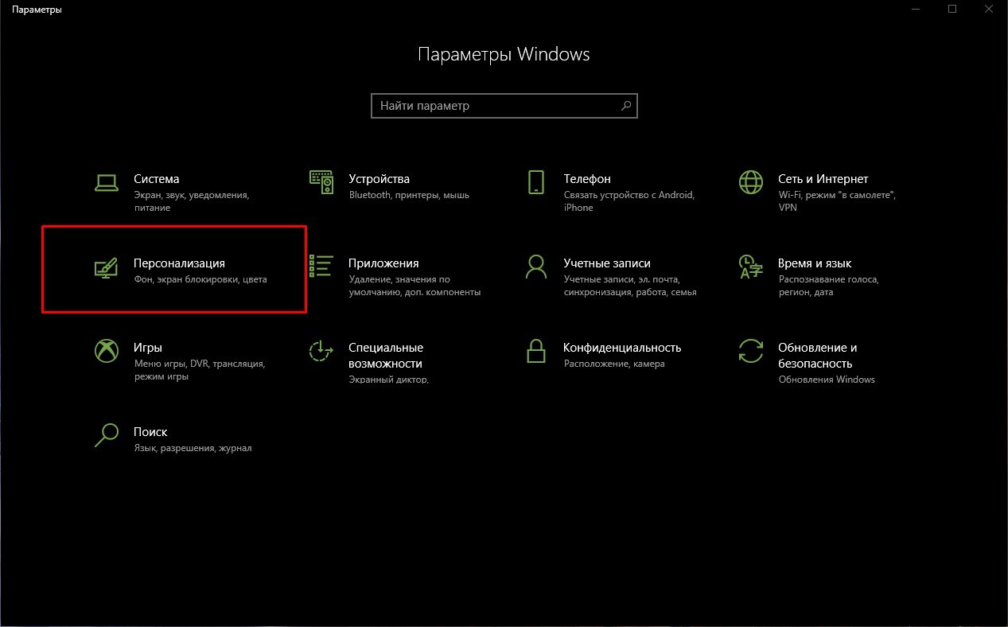The height and width of the screenshot is (627, 1008).
Task: Open the Телефон settings title
Action: pyautogui.click(x=587, y=179)
